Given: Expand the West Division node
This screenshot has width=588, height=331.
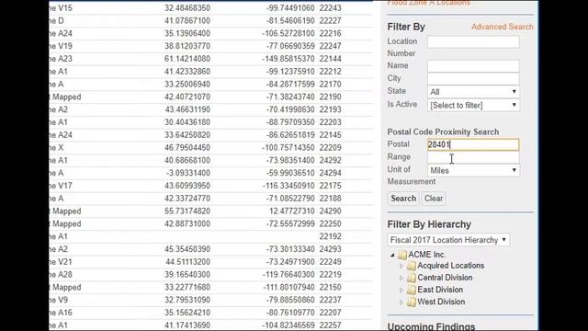Looking at the screenshot, I should pos(401,302).
